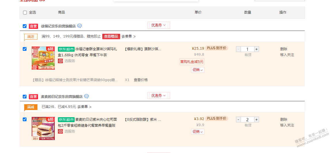
Task: Click the 选服务 text for 沙琪玛
Action: 70,61
